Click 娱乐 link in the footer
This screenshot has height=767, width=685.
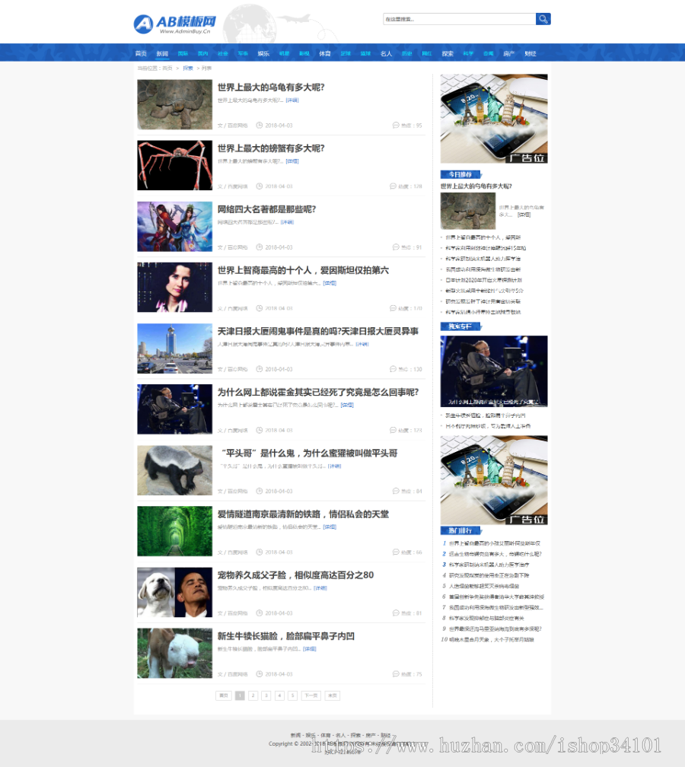click(311, 735)
